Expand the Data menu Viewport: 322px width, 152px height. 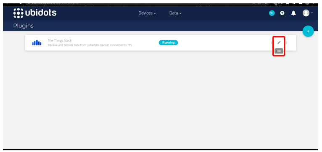(175, 13)
